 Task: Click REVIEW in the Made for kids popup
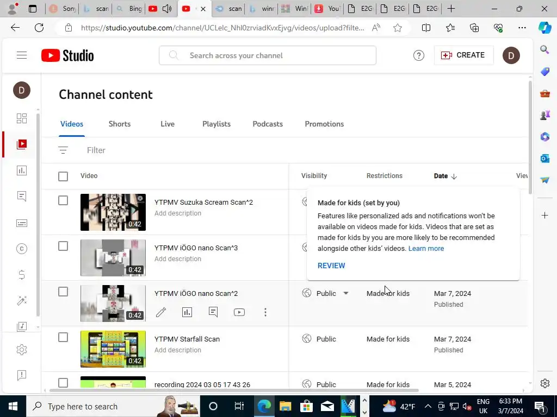[x=331, y=266]
